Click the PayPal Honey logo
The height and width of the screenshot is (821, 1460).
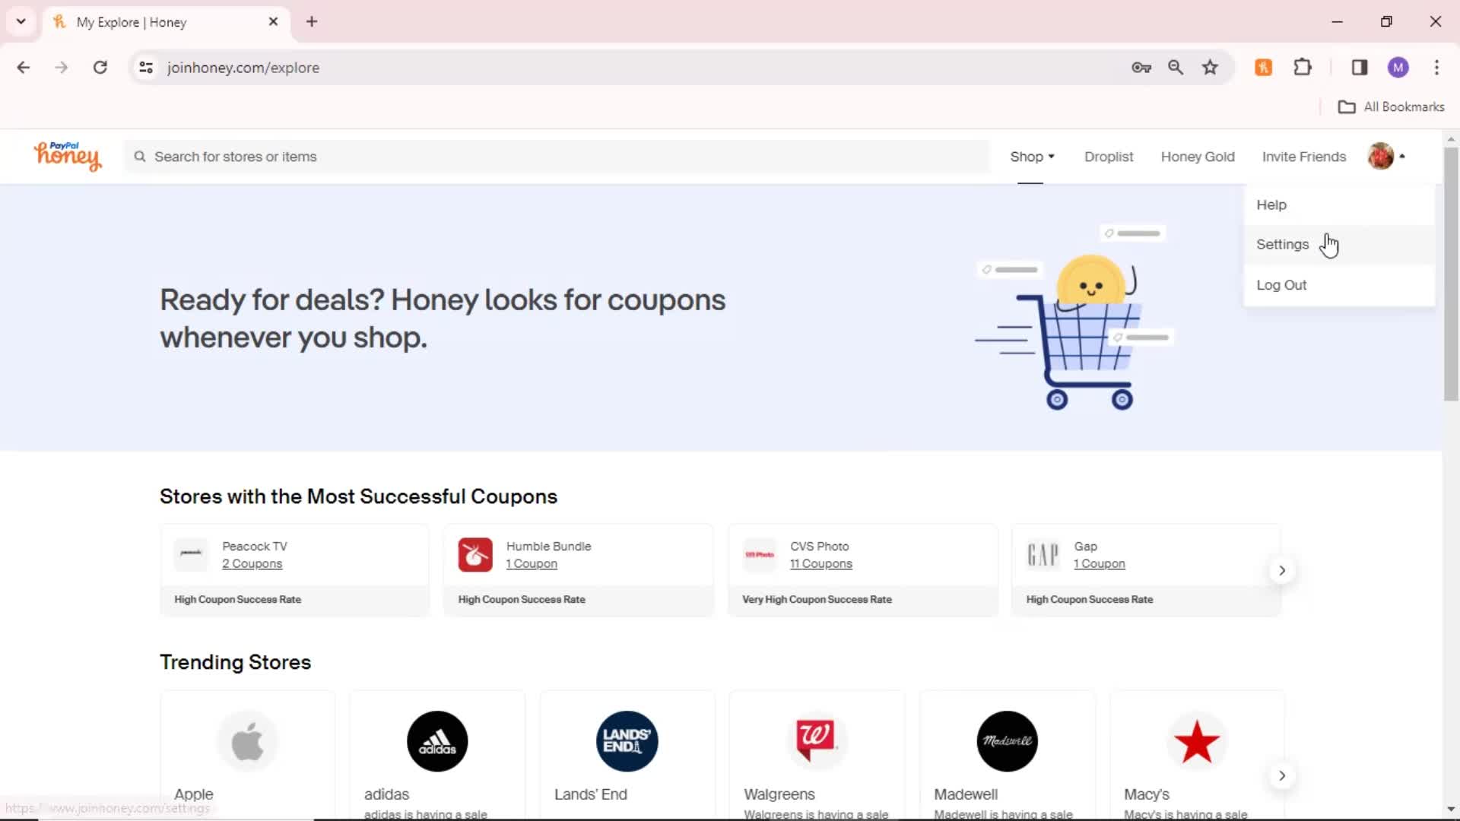[67, 156]
